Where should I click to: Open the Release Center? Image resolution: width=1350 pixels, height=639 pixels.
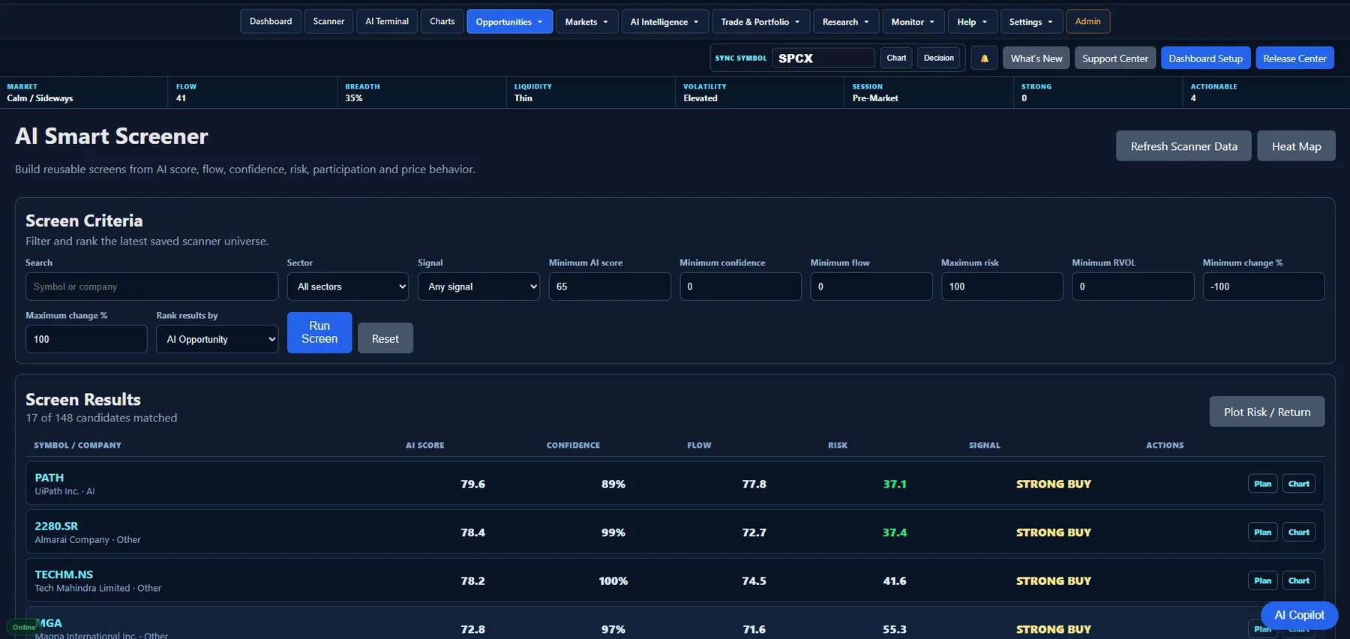point(1294,58)
